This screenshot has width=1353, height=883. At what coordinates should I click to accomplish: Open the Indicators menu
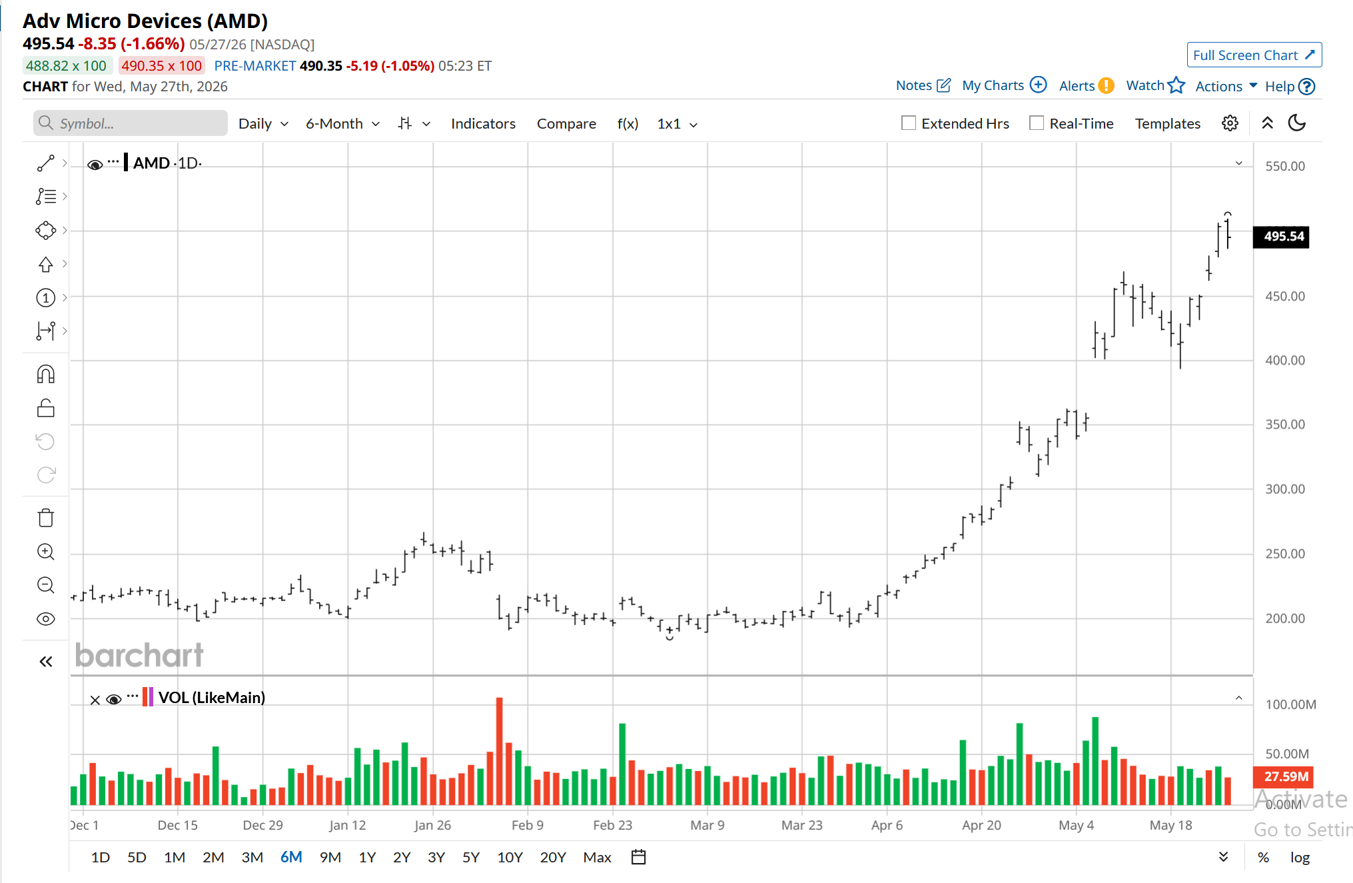[483, 124]
